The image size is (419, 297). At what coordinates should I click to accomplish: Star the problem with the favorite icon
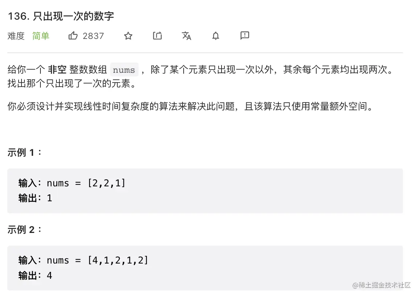[x=128, y=36]
